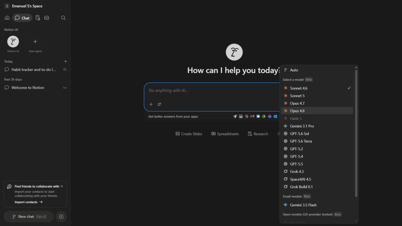Open the Inbox sidebar icon
This screenshot has width=402, height=226.
pos(47,18)
